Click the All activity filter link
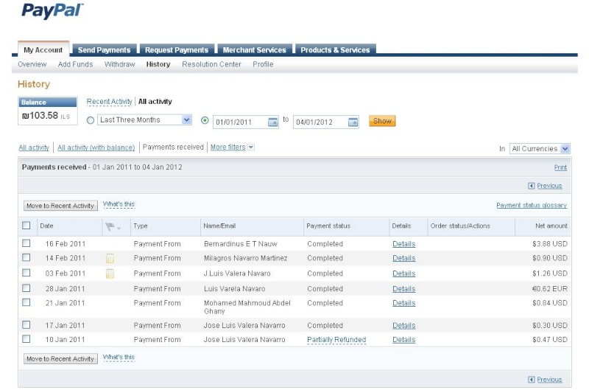The image size is (589, 390). coord(34,147)
